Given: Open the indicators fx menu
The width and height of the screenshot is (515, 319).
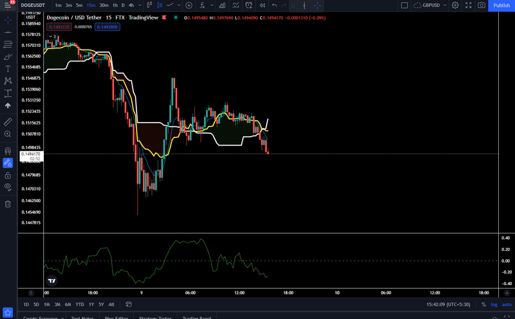Looking at the screenshot, I should (x=202, y=5).
